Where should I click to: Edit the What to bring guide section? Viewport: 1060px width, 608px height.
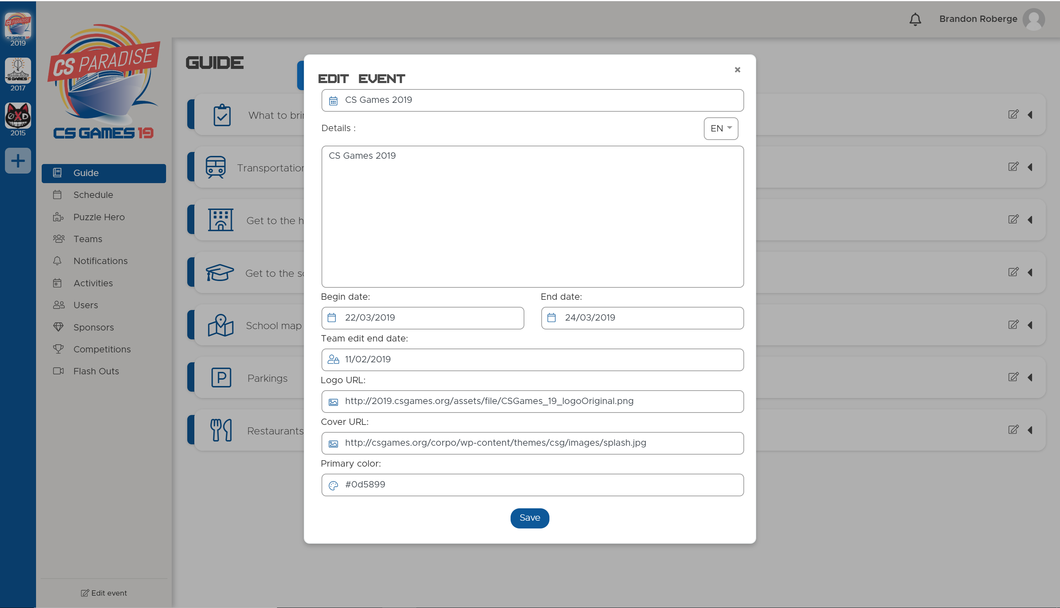point(1013,115)
